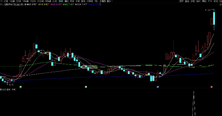Click the panel layout square icon at the top right
Viewport: 222px width, 116px height.
click(221, 4)
